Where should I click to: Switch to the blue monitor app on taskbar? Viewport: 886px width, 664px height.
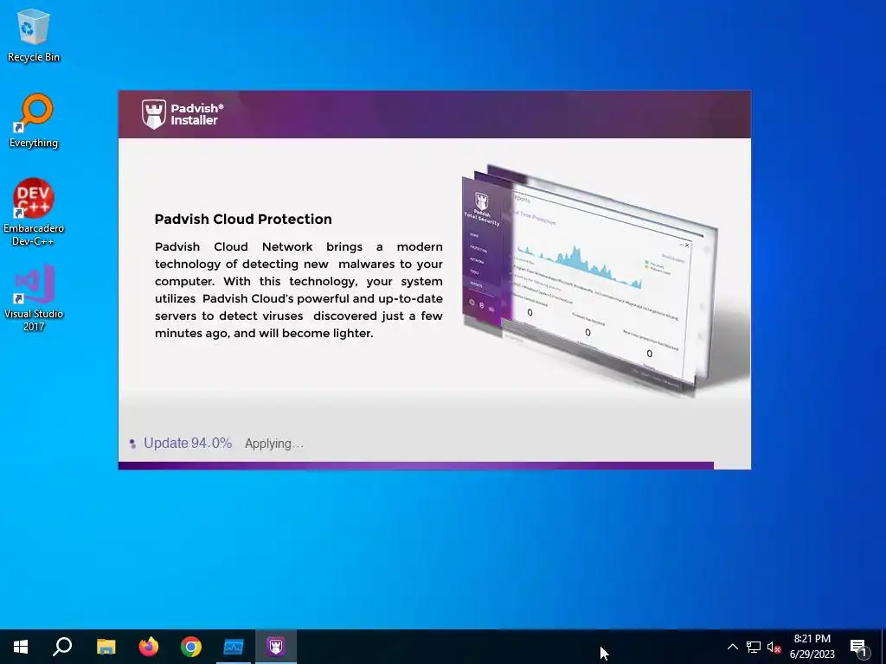click(234, 647)
